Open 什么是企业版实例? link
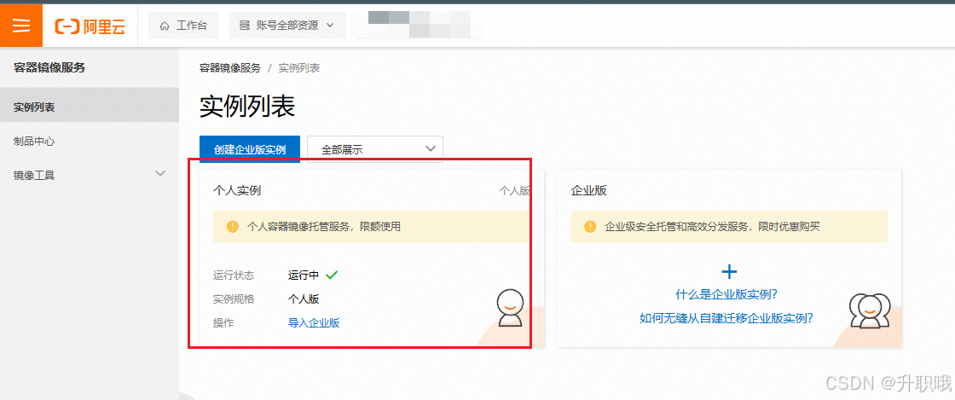This screenshot has height=400, width=955. coord(726,295)
